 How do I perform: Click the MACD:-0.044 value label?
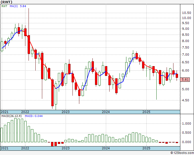34,116
